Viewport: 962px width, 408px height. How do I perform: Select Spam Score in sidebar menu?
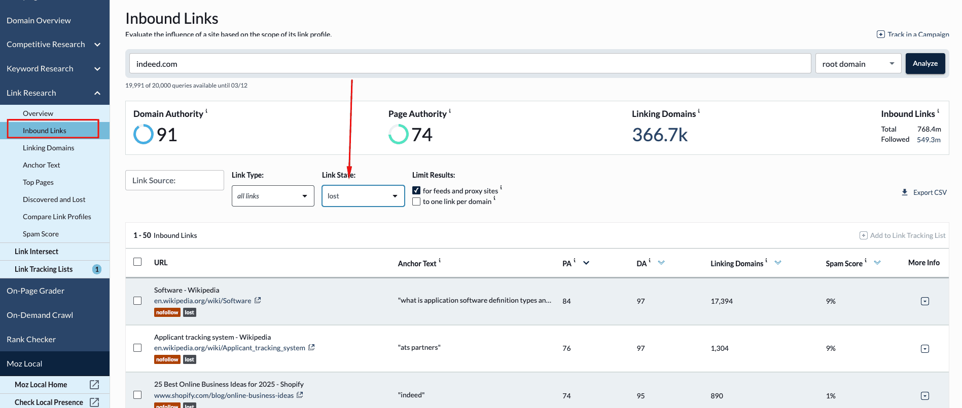[41, 234]
